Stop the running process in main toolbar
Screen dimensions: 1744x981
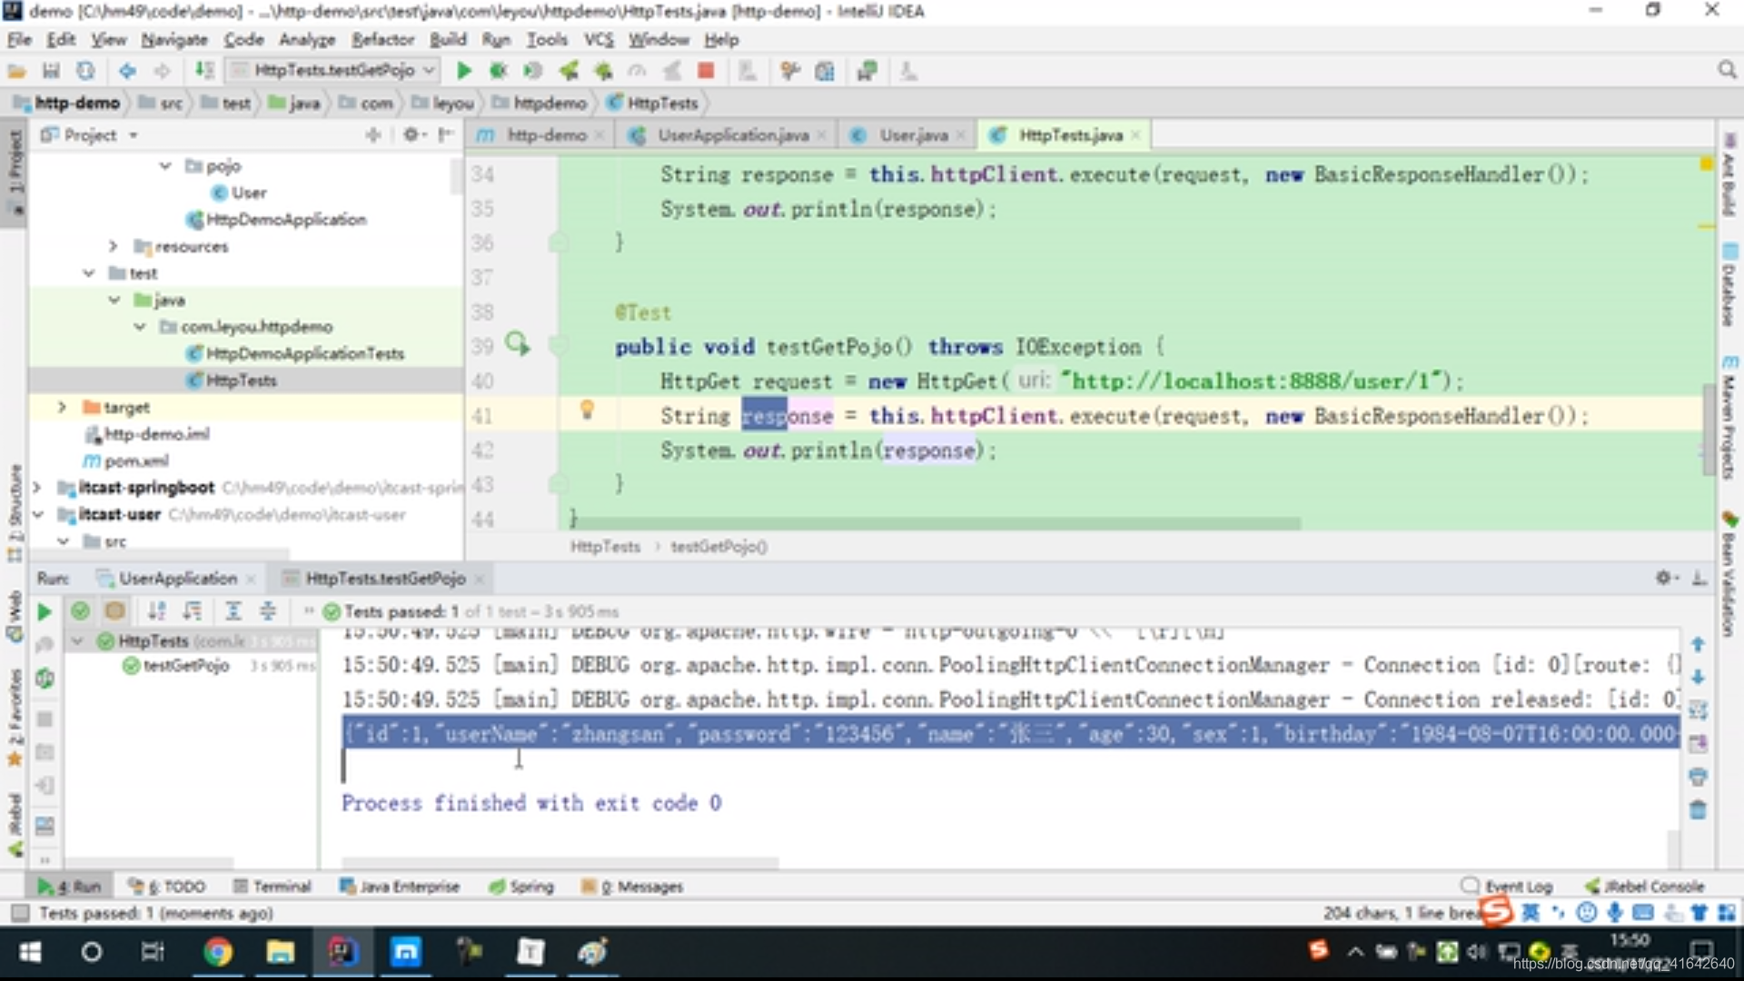coord(706,71)
